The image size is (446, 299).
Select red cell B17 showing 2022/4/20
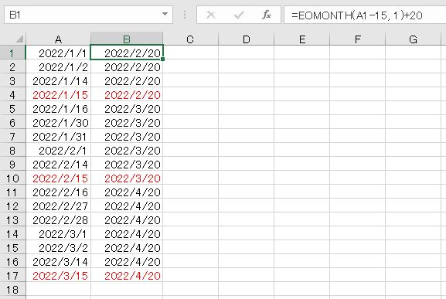click(x=127, y=275)
